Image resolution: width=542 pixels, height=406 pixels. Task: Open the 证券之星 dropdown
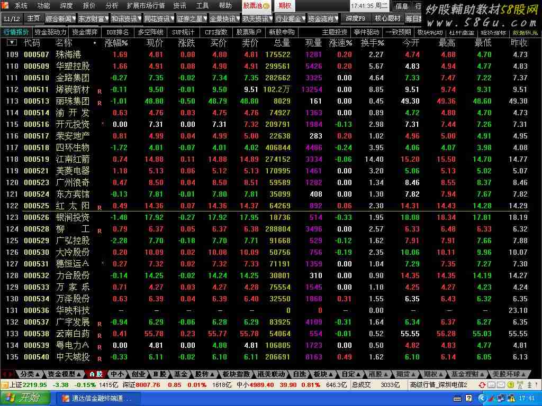click(192, 19)
